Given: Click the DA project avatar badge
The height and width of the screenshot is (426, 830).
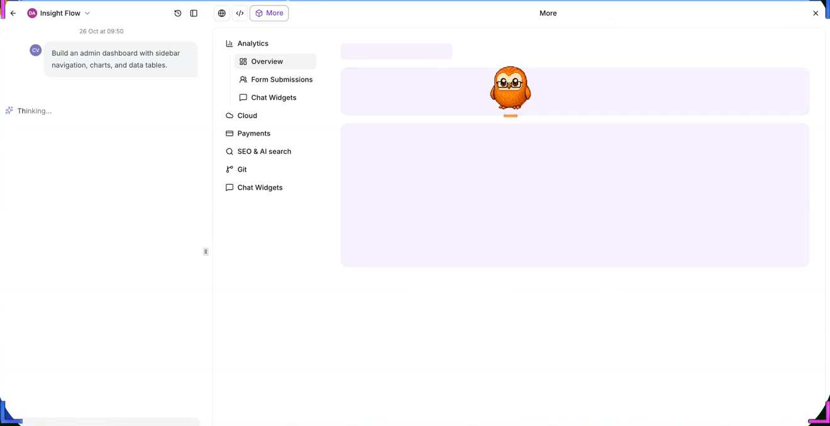Looking at the screenshot, I should click(x=32, y=13).
